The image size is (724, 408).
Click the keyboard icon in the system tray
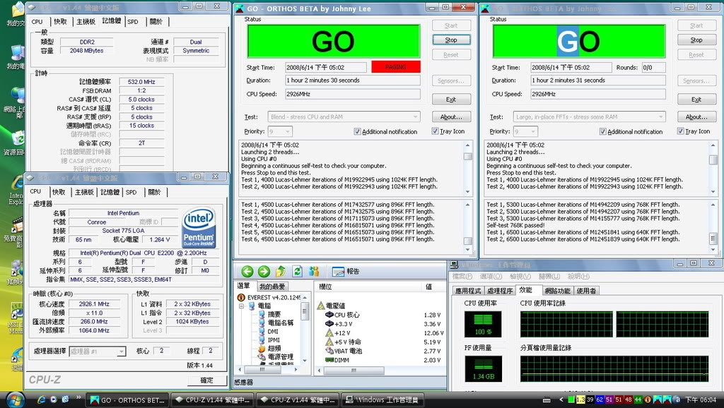[x=547, y=400]
